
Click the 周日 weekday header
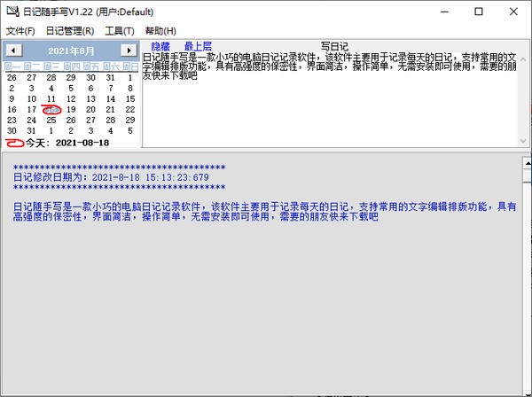tap(130, 66)
